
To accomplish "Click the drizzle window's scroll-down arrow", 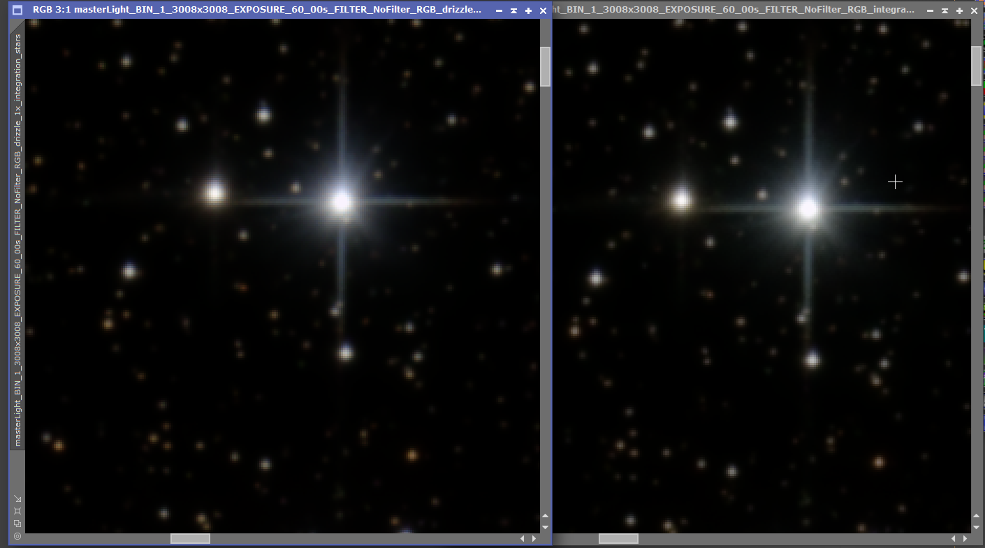I will coord(546,527).
